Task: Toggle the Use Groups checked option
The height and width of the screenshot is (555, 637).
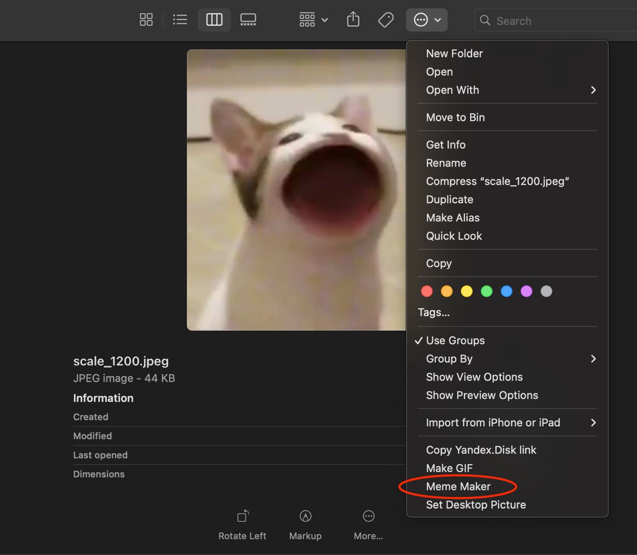Action: [x=455, y=341]
